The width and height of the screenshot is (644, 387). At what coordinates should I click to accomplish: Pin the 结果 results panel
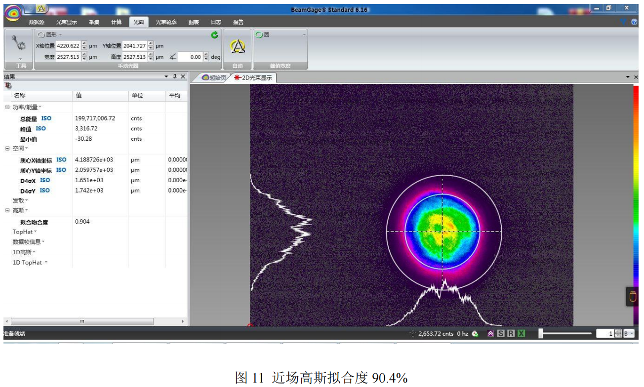tap(174, 77)
